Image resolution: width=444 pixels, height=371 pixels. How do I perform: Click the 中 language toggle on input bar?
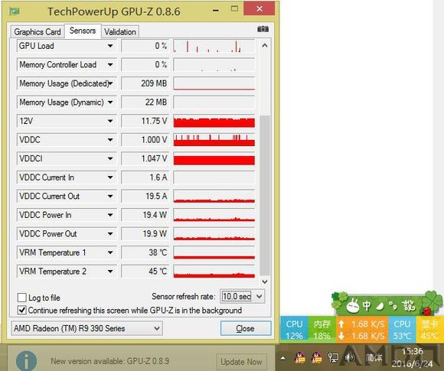(x=367, y=306)
